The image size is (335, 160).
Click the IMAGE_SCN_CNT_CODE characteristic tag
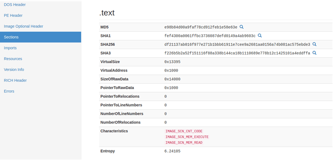click(x=184, y=131)
